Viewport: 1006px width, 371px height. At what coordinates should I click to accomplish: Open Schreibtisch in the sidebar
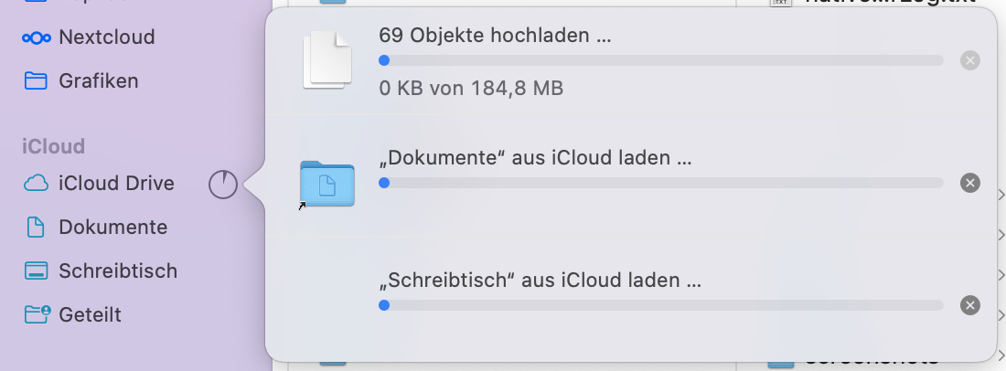(117, 271)
